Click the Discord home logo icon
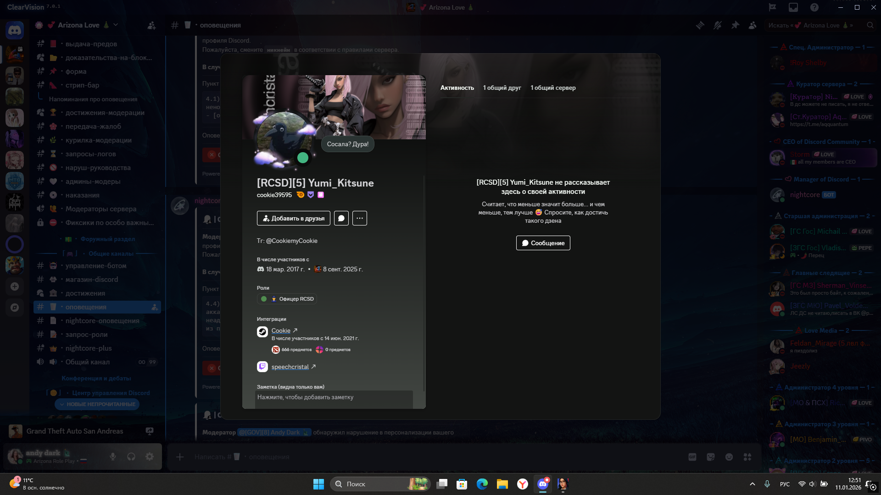881x495 pixels. coord(15,31)
